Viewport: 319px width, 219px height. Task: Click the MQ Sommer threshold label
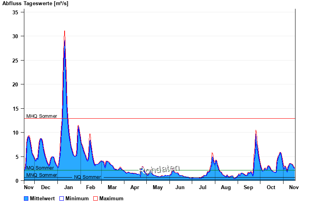(40, 168)
